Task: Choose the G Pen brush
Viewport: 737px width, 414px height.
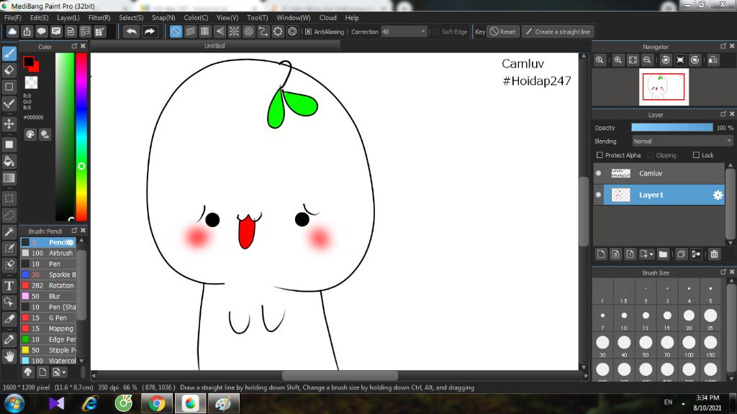Action: pos(48,318)
